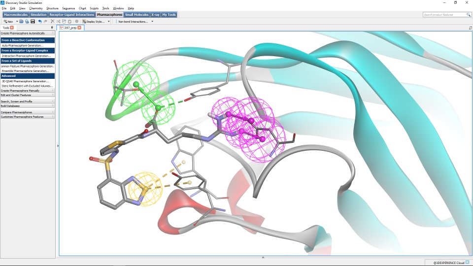Close the 3I97_prep document tab
Screen dimensions: 473x266
click(x=79, y=28)
